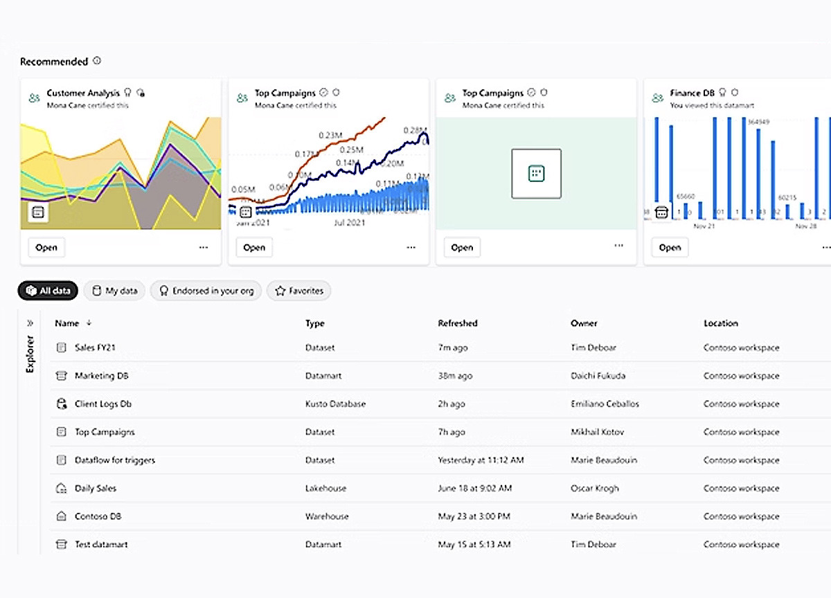The height and width of the screenshot is (598, 831).
Task: Open the Sales FY21 row
Action: pyautogui.click(x=440, y=347)
